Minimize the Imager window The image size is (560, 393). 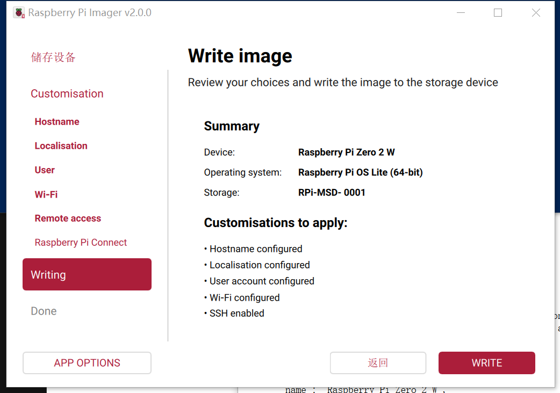[x=460, y=13]
